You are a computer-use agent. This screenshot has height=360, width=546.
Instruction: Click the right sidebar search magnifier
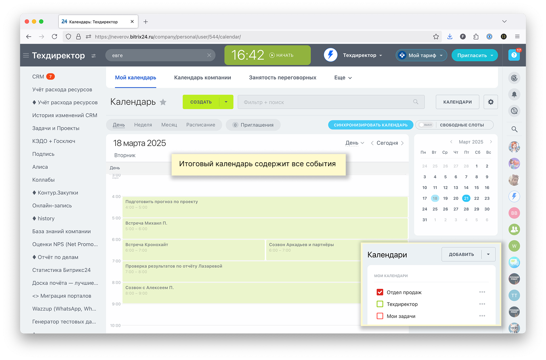coord(514,129)
